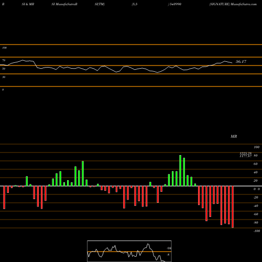
Task: Click the MunafaSutra.com watermark text at top right
Action: click(x=244, y=4)
